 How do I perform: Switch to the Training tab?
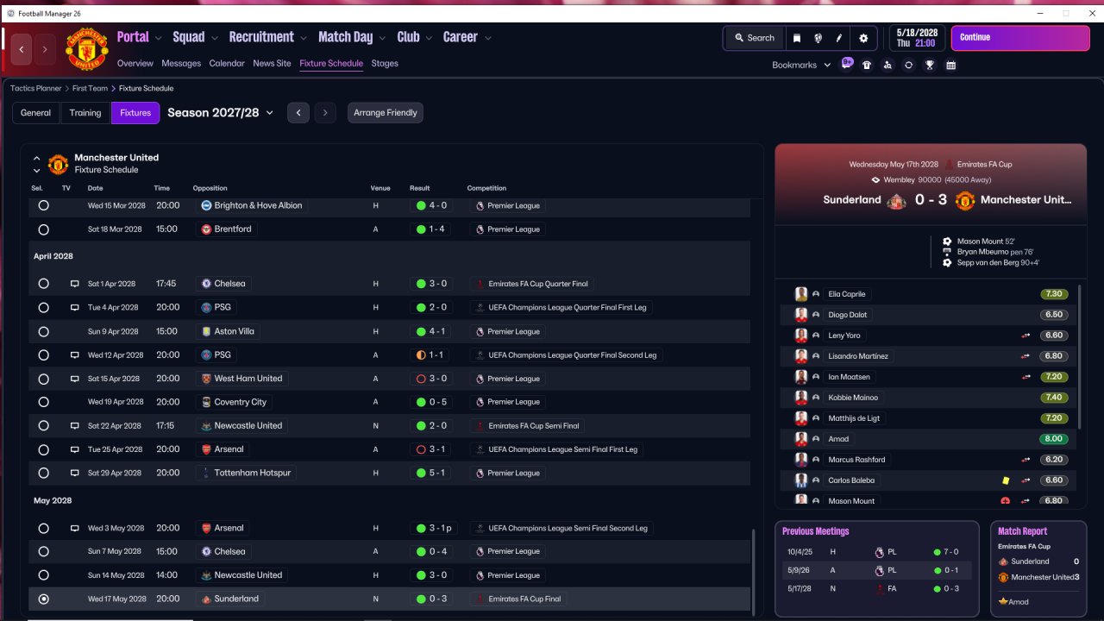point(85,113)
